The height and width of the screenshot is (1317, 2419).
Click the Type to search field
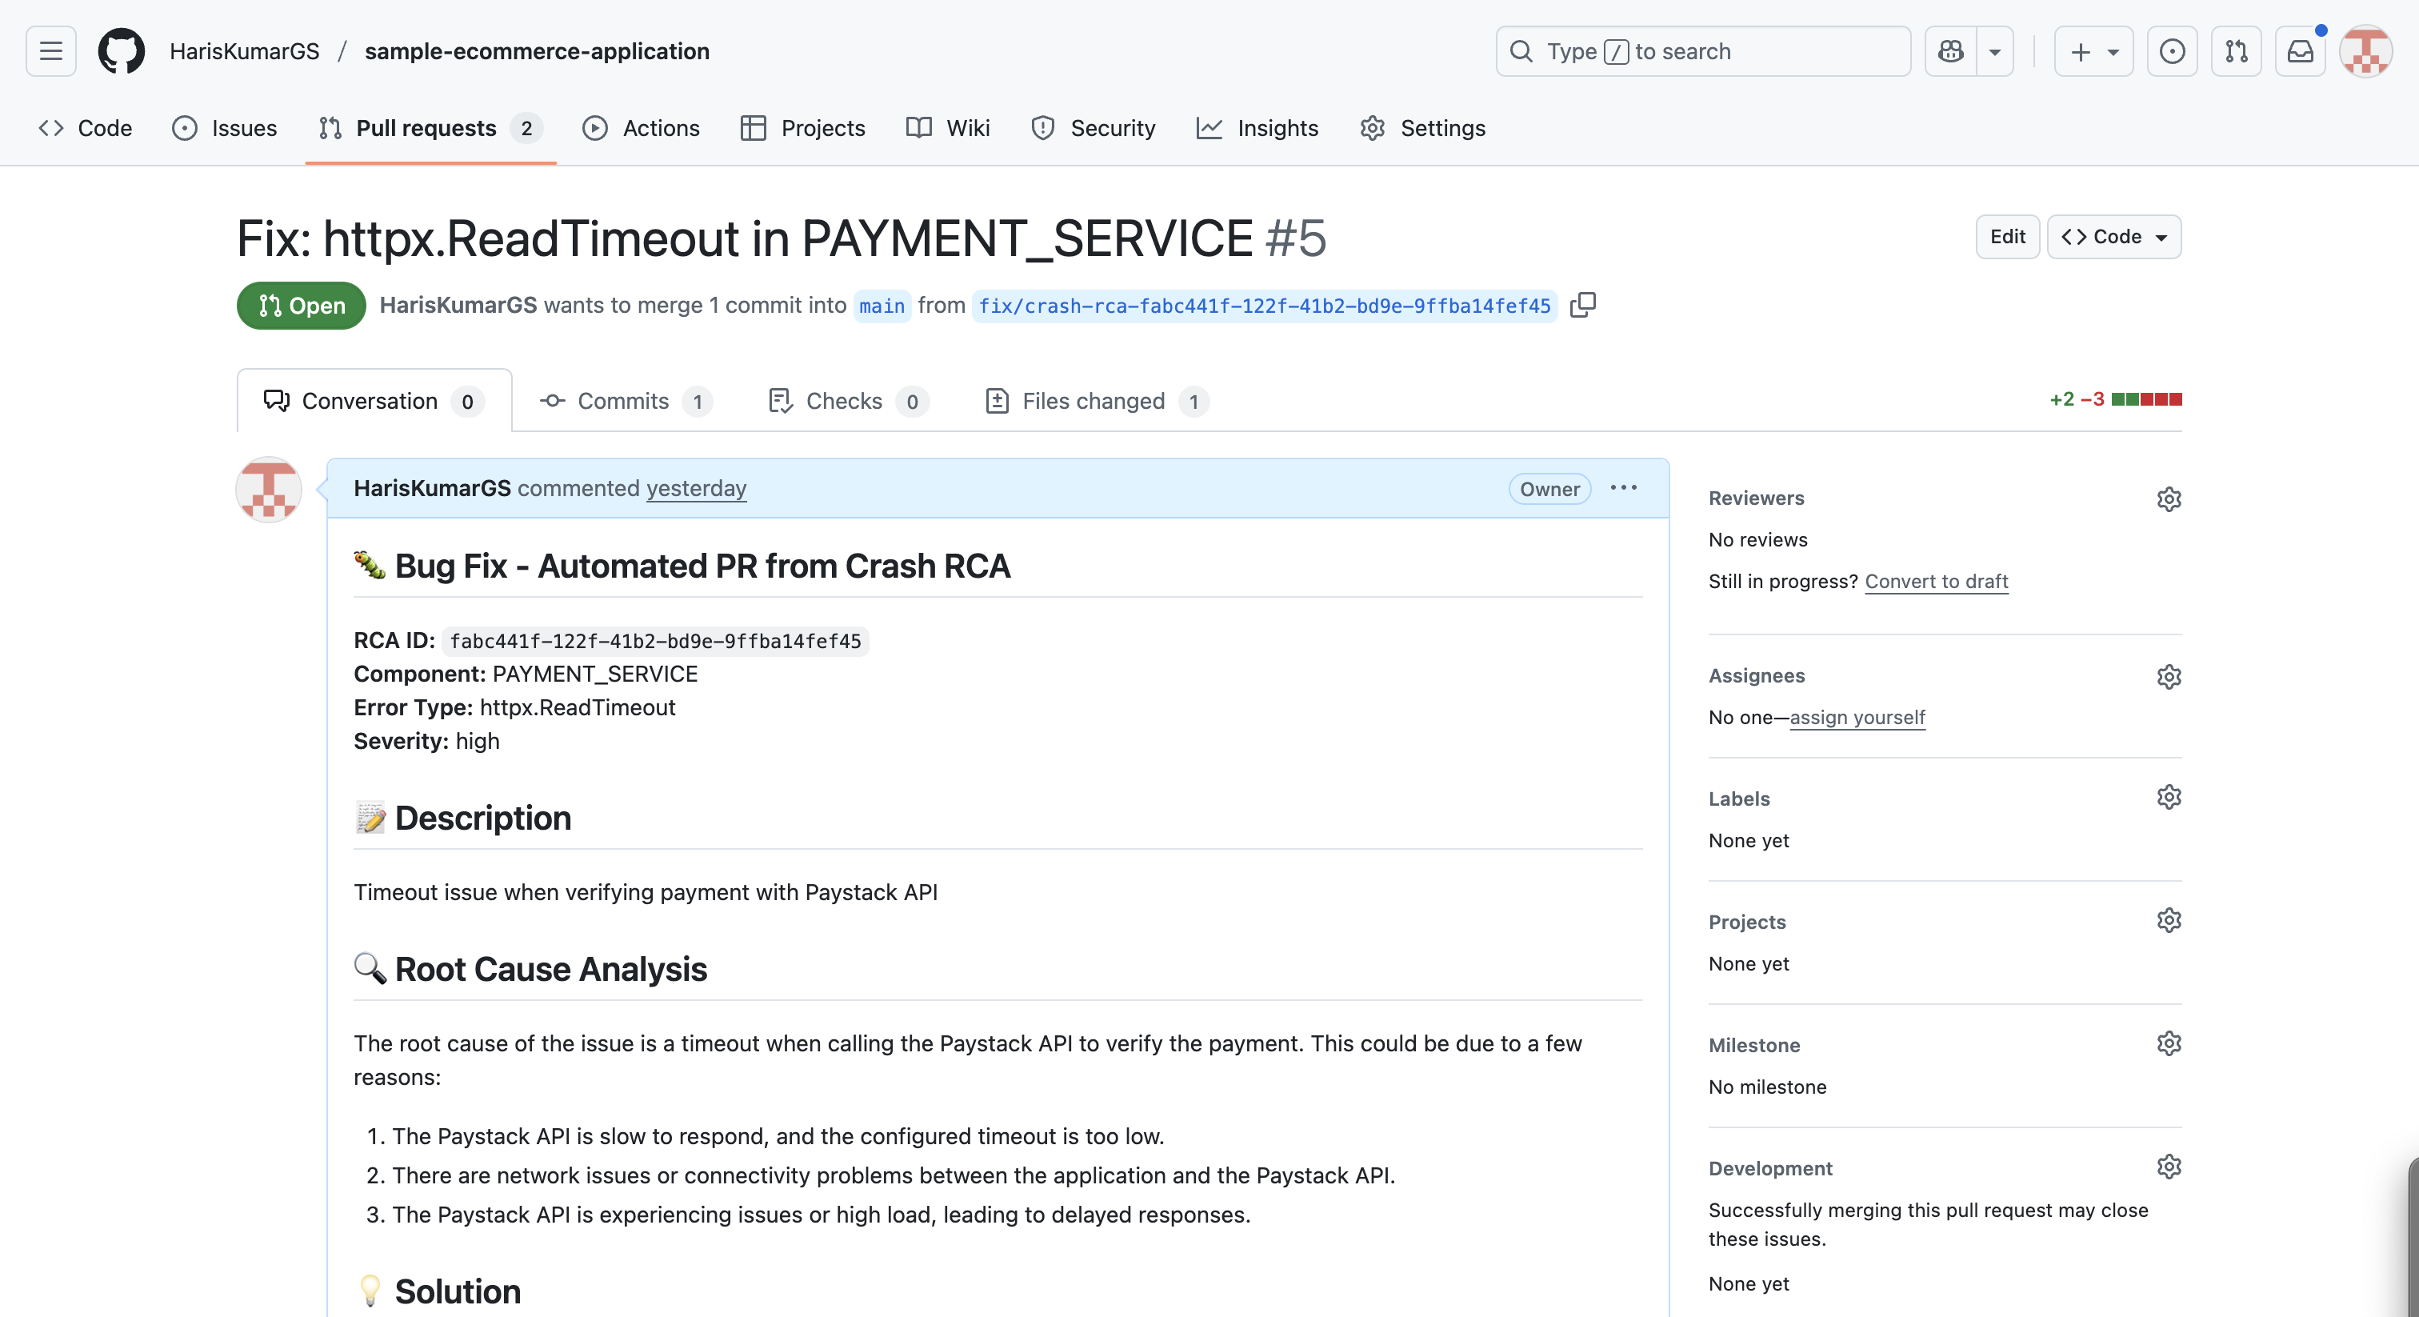1701,50
